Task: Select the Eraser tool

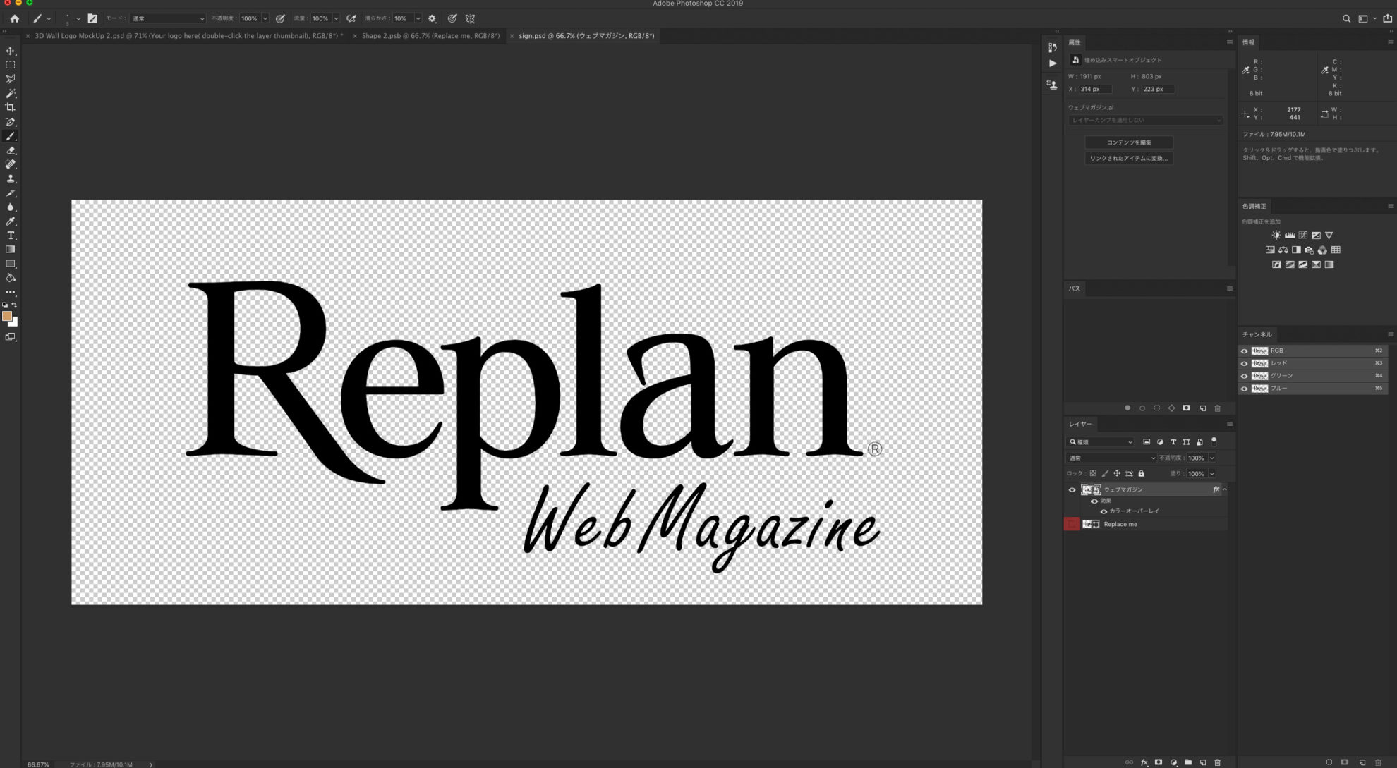Action: coord(11,150)
